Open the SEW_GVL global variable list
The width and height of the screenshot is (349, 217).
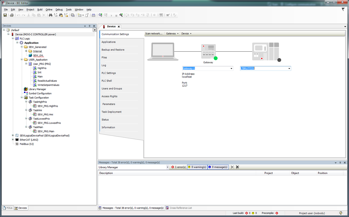[38, 56]
